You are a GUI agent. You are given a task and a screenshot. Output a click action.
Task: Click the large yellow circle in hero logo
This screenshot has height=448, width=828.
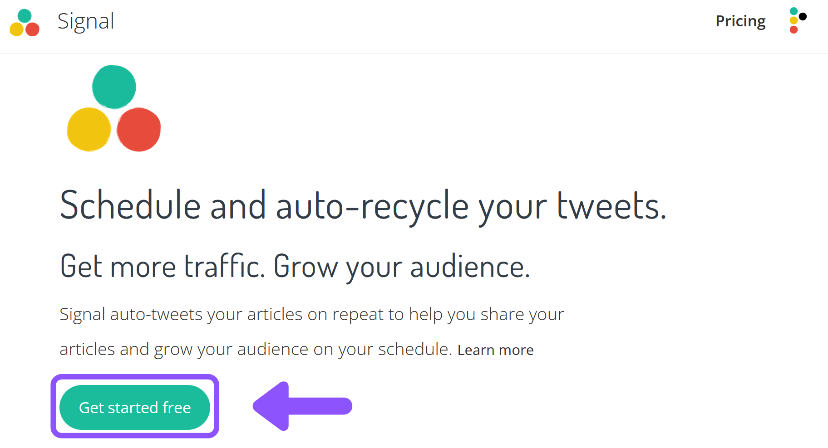coord(89,129)
